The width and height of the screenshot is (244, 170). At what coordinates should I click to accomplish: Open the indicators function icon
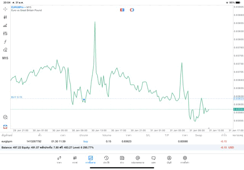(5, 42)
